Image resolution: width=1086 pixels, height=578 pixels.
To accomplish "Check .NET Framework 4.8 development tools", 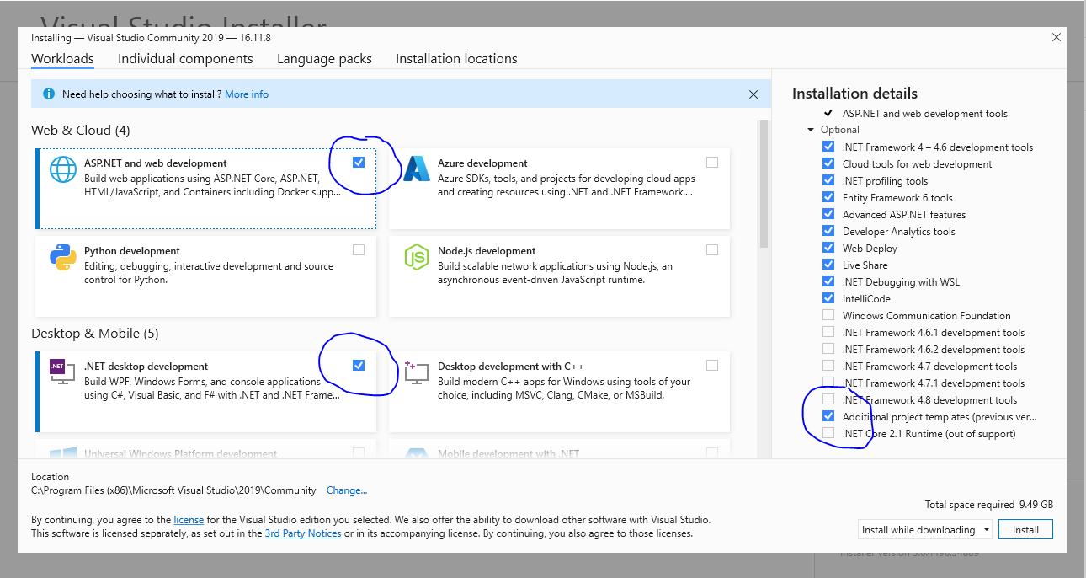I will (828, 399).
